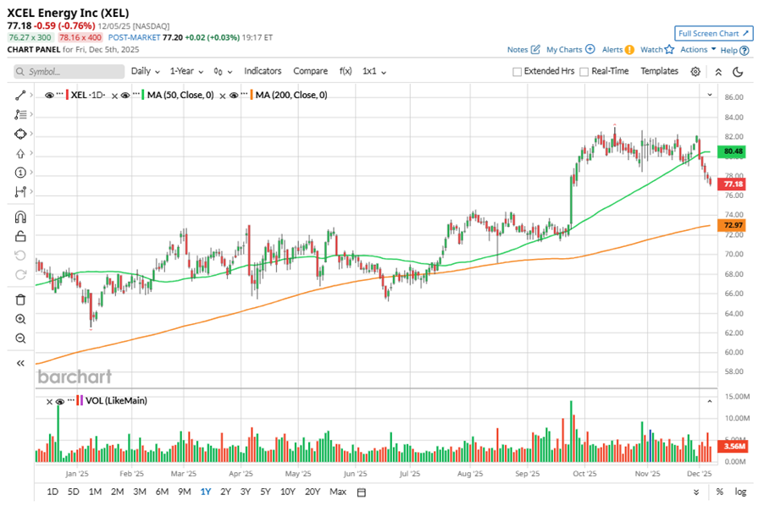Open chart settings gear
Image resolution: width=764 pixels, height=506 pixels.
coord(695,72)
